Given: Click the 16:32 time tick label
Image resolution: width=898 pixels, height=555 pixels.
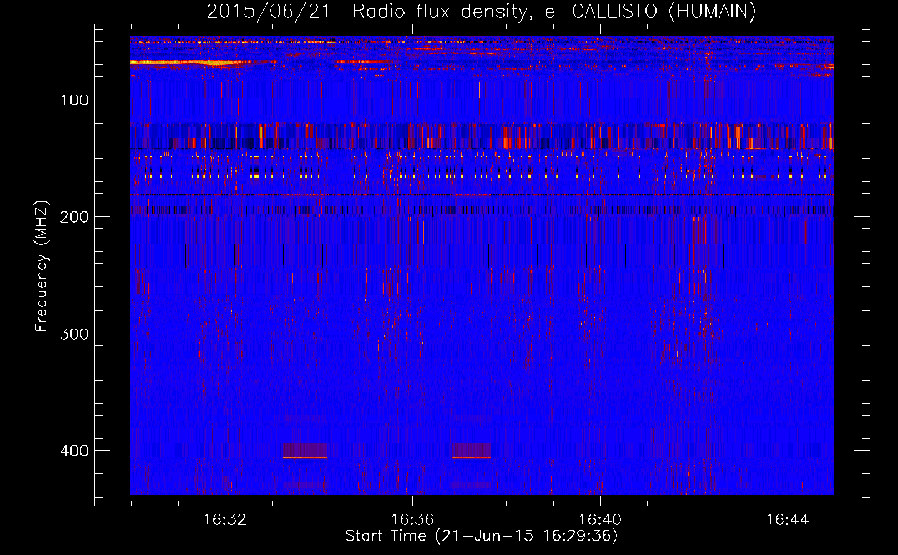Looking at the screenshot, I should [225, 519].
